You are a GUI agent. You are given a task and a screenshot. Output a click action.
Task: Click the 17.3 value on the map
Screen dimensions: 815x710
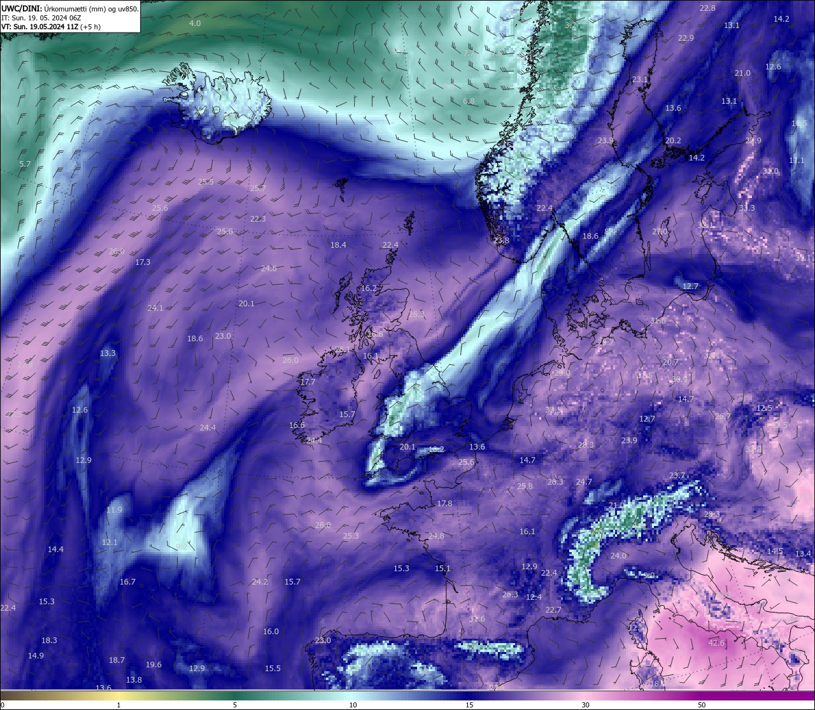pos(143,262)
